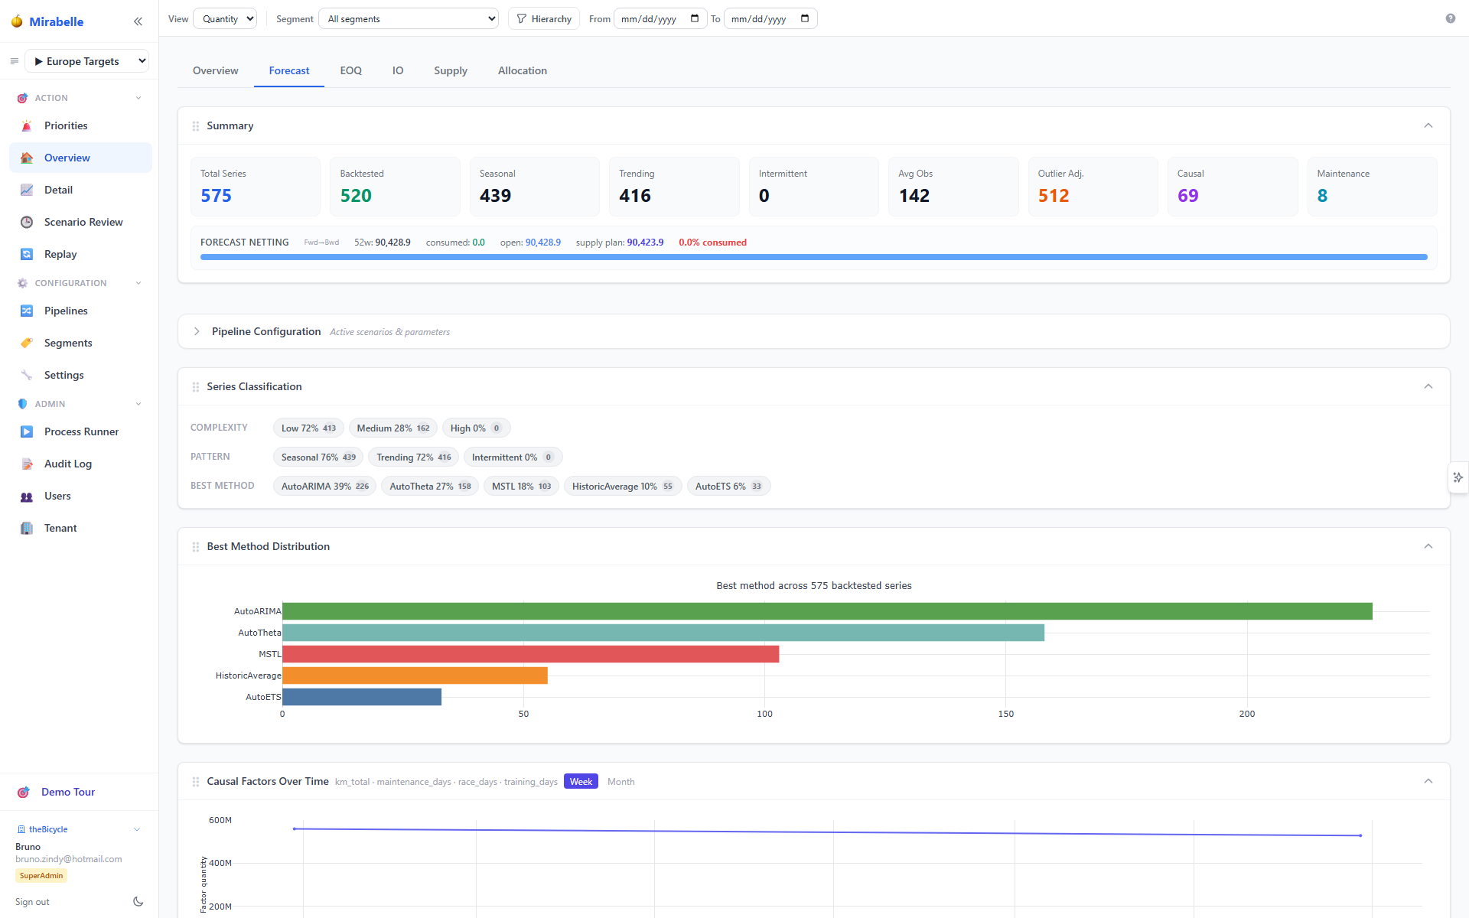The image size is (1469, 918).
Task: Open the All segments dropdown
Action: point(409,18)
